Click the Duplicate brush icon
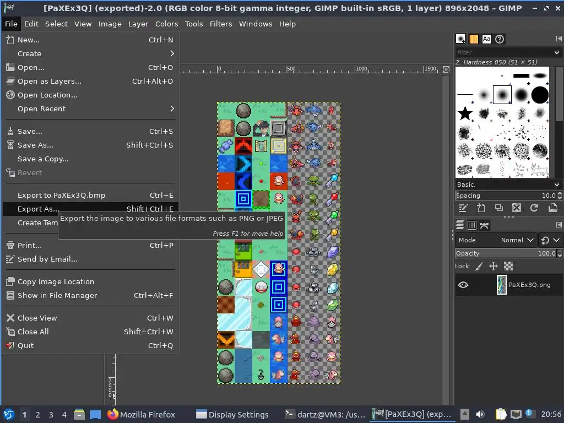The height and width of the screenshot is (423, 564). 498,208
